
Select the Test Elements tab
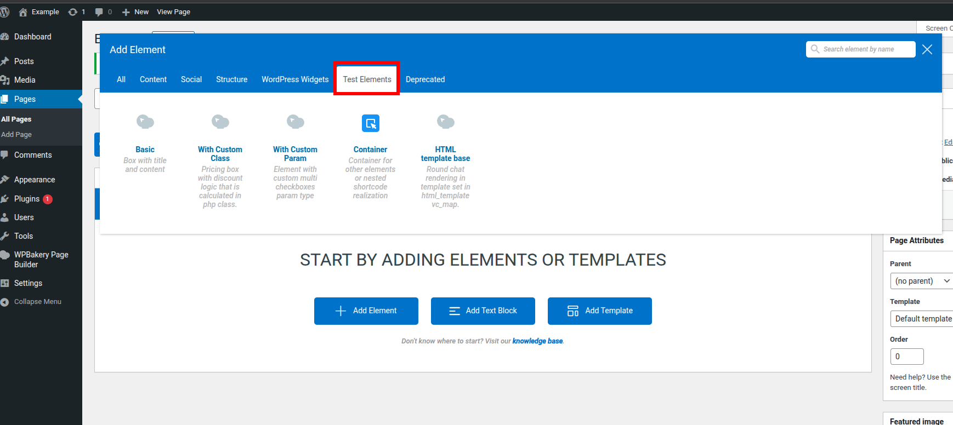367,79
